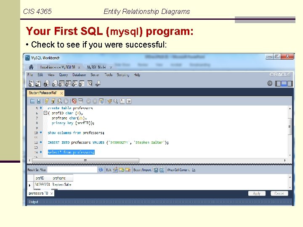The height and width of the screenshot is (227, 303).
Task: Click the Apply button
Action: 257,193
